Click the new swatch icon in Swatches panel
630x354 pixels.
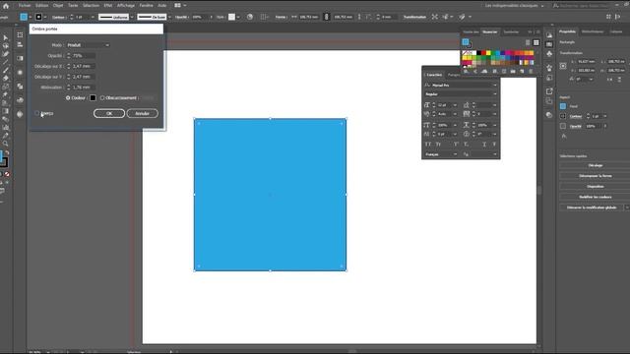tap(522, 71)
